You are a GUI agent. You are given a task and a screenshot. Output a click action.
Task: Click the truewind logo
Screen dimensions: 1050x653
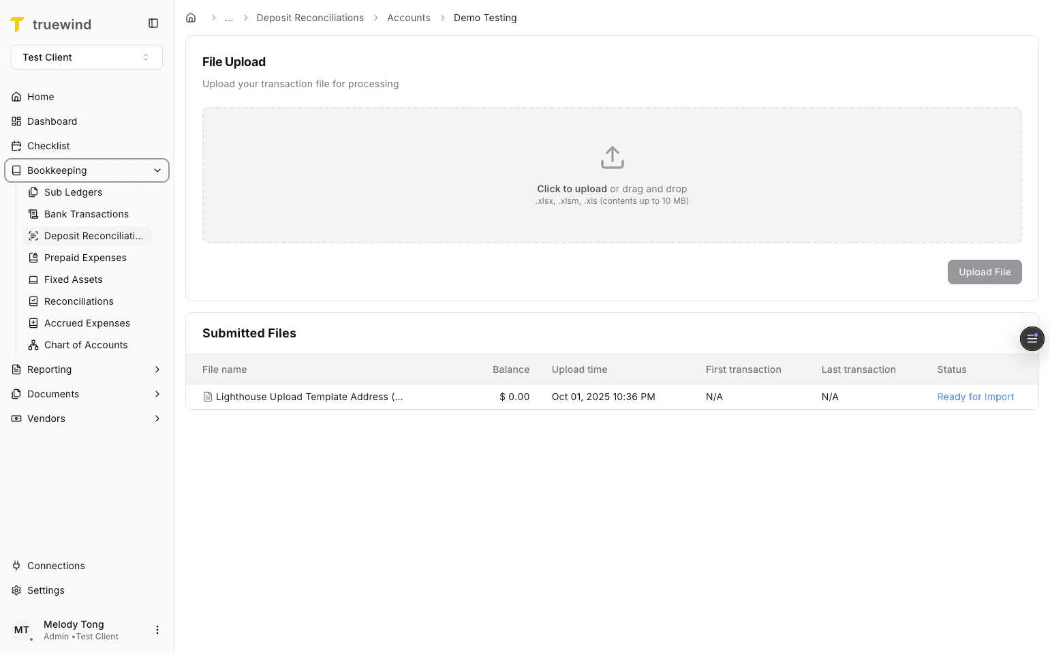point(51,24)
